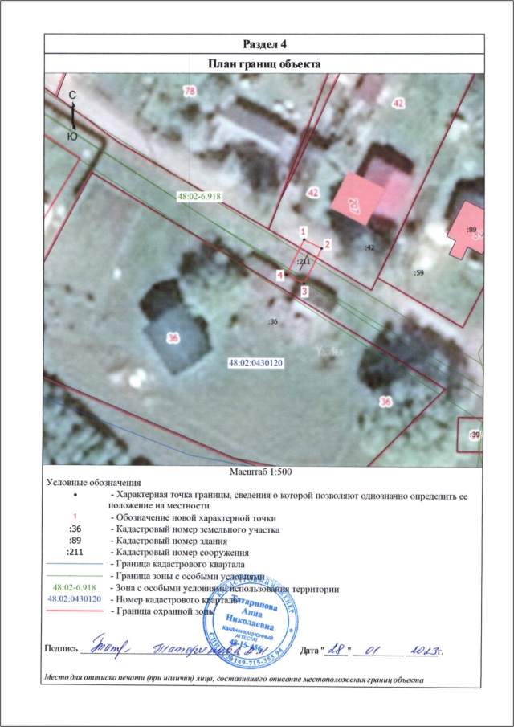Click the parcel label 78 on map
Screen dimensions: 514x727
[x=190, y=92]
